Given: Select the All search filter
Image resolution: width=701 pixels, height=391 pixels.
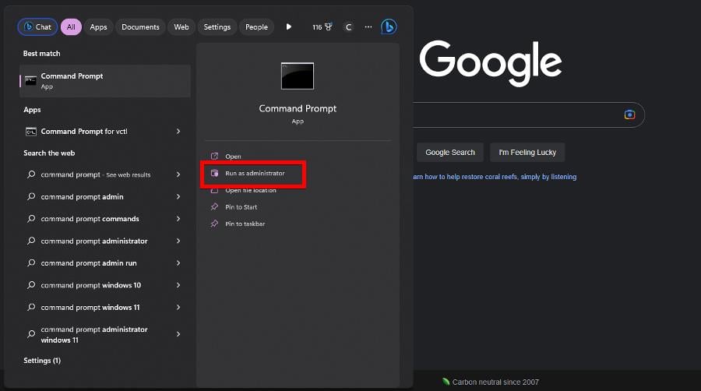Looking at the screenshot, I should (71, 26).
